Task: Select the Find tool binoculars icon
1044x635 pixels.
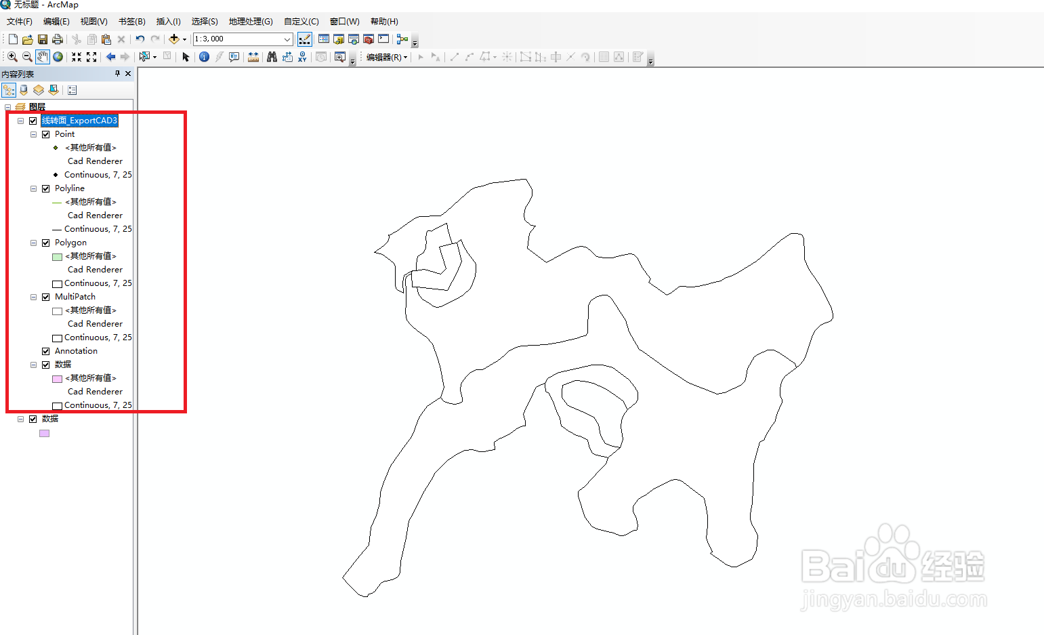Action: [x=271, y=57]
